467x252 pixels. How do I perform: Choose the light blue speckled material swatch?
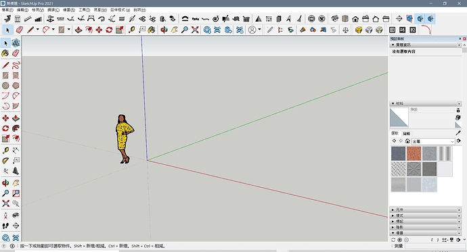[x=429, y=184]
